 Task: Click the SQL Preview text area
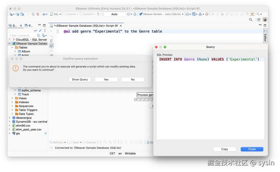pyautogui.click(x=210, y=98)
